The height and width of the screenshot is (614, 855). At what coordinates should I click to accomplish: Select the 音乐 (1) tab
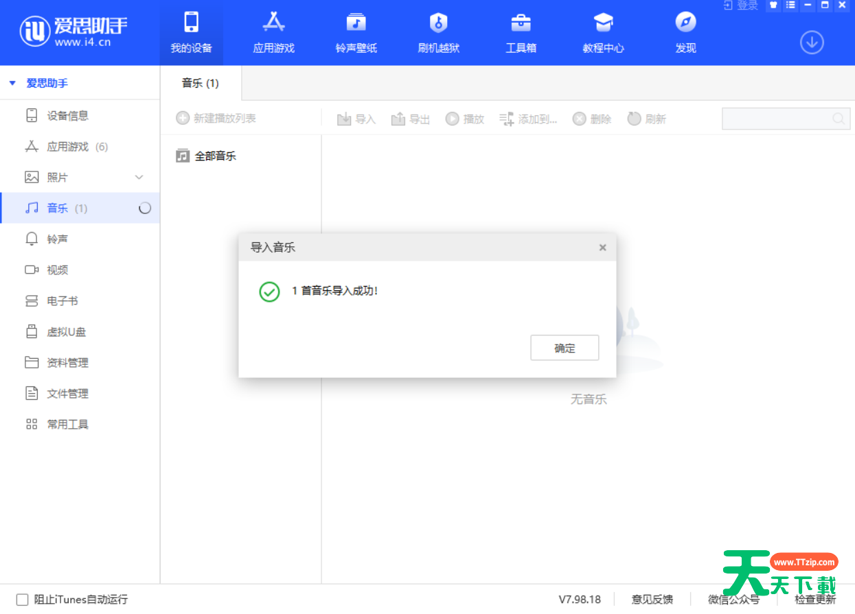point(200,84)
